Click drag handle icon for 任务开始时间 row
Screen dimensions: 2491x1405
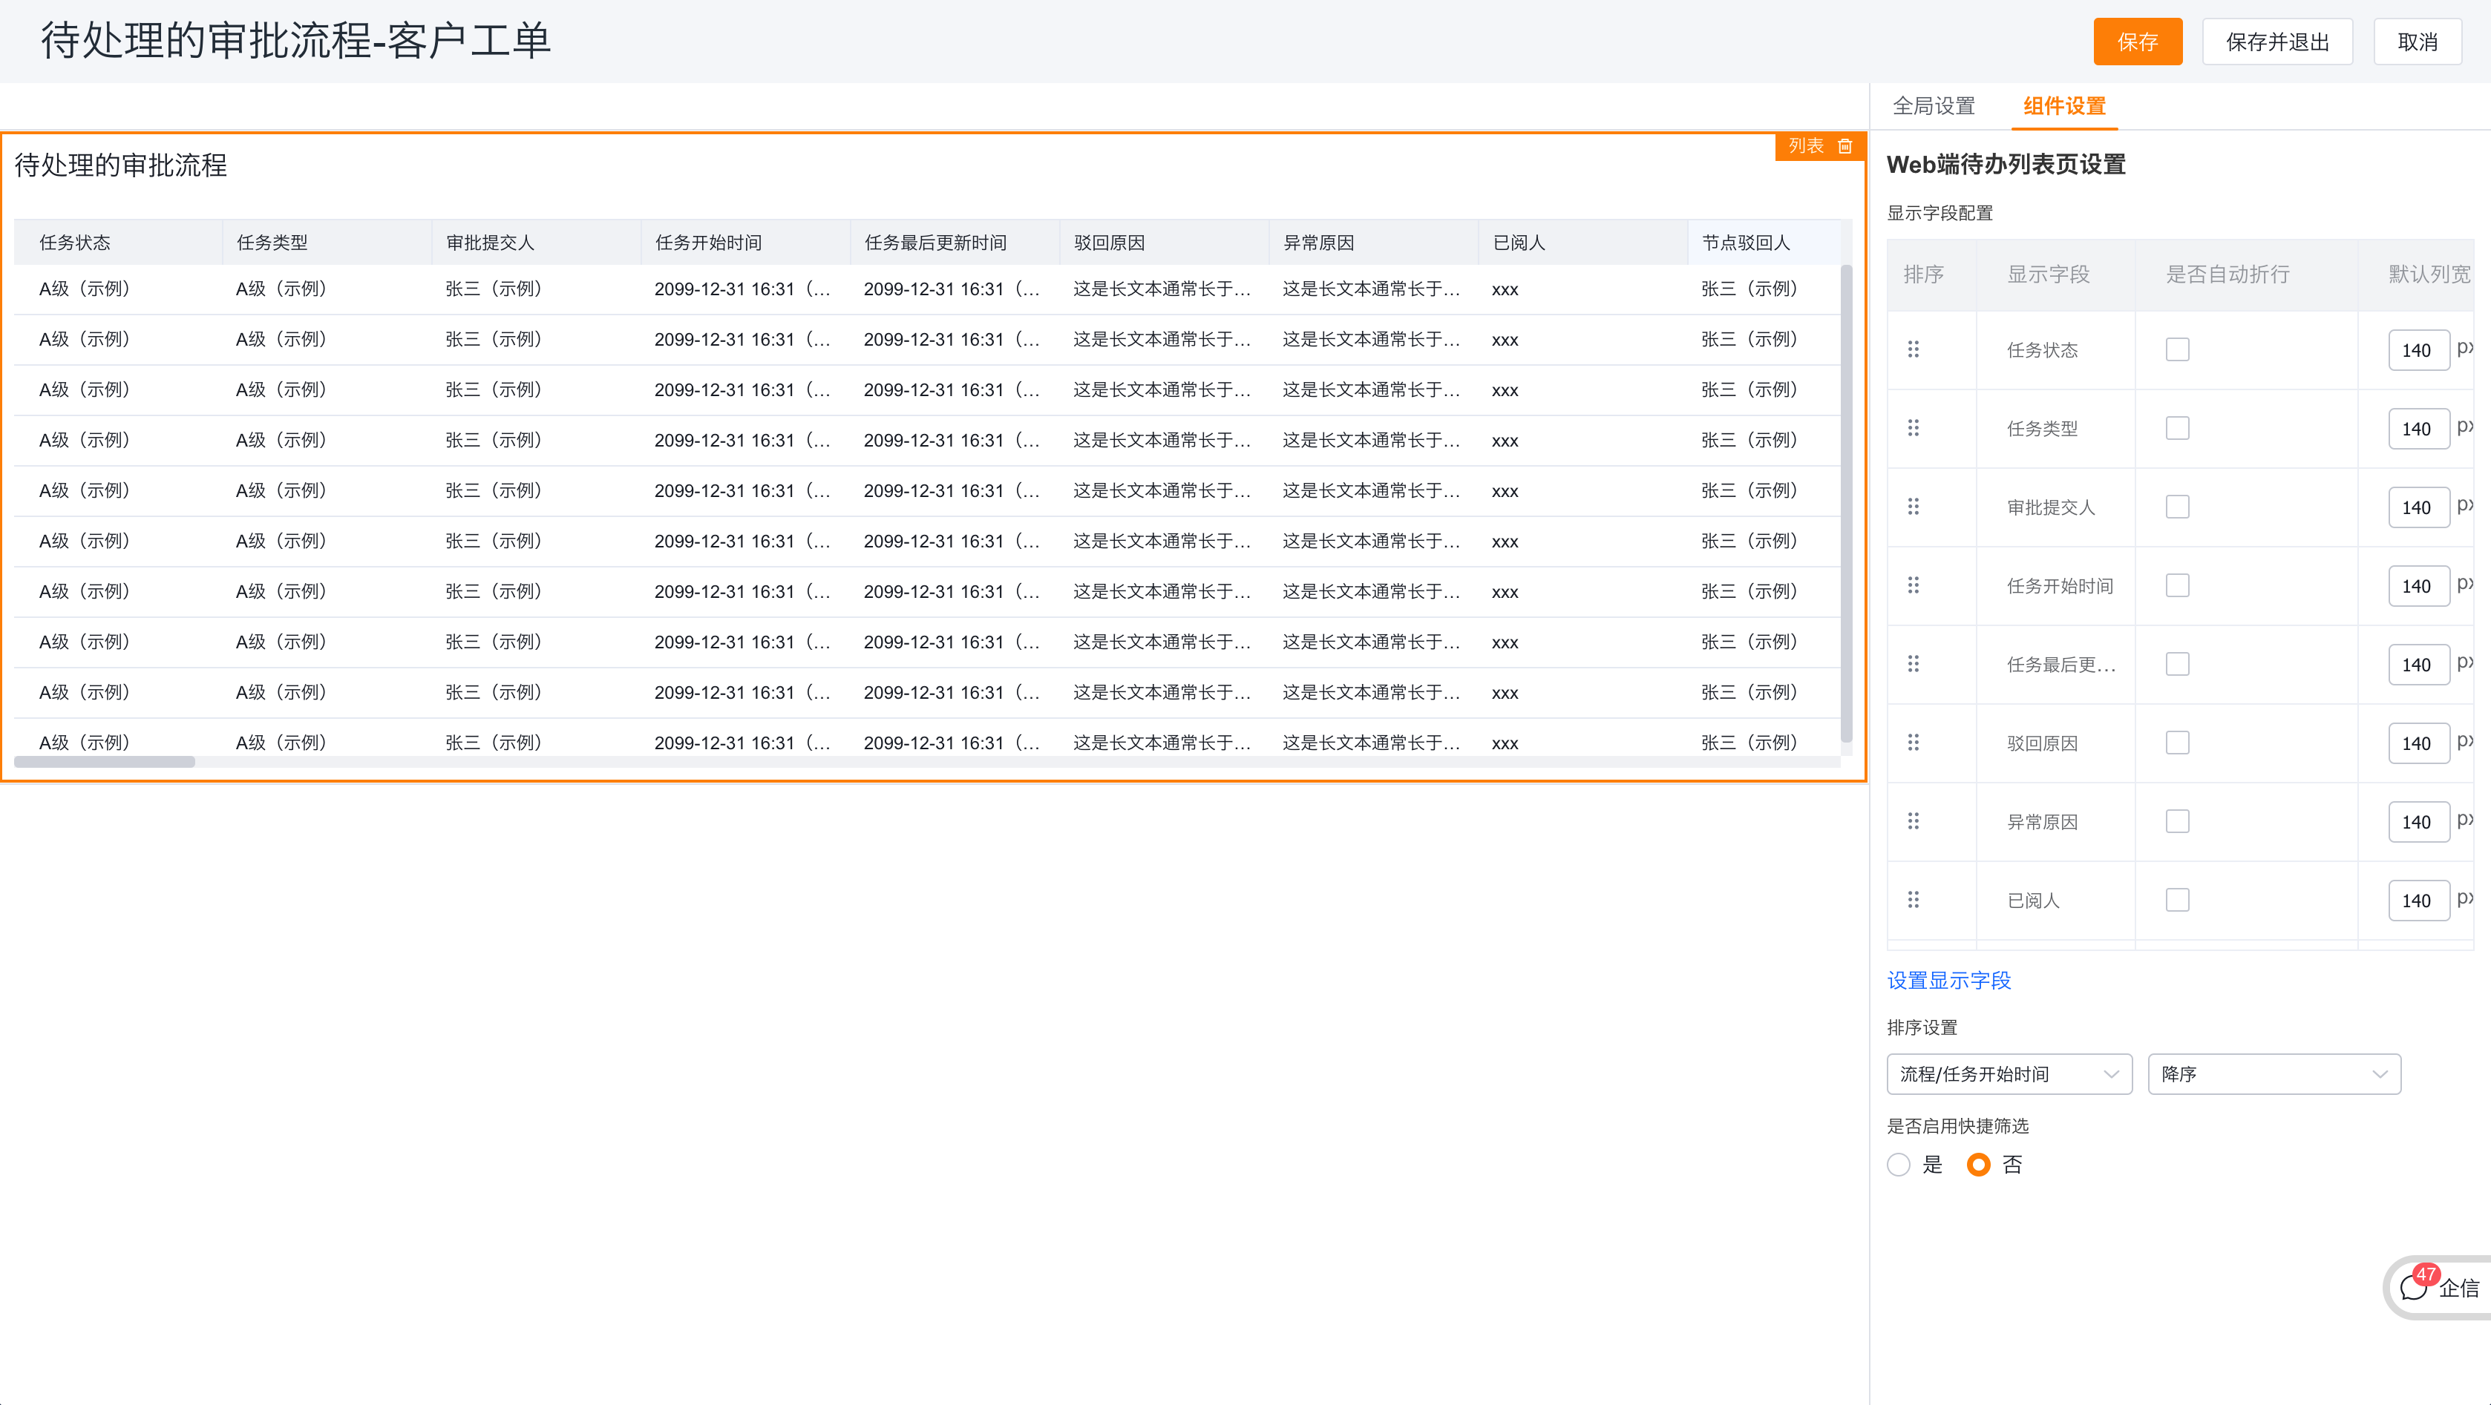tap(1913, 585)
